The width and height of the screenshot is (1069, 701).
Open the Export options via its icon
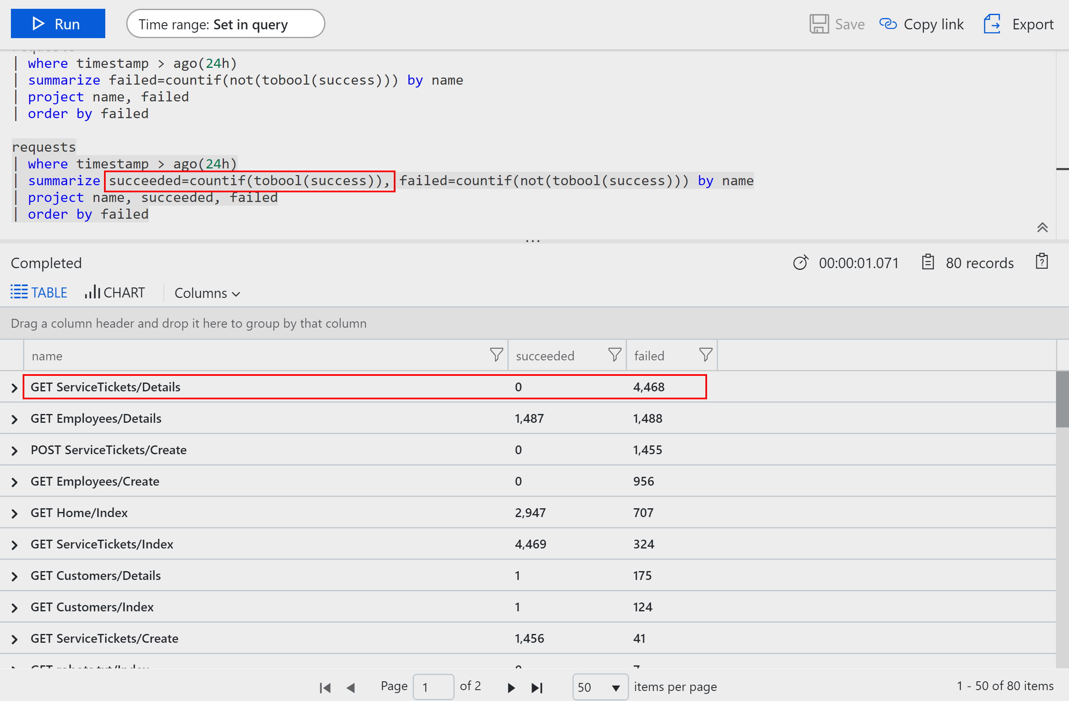pos(992,23)
